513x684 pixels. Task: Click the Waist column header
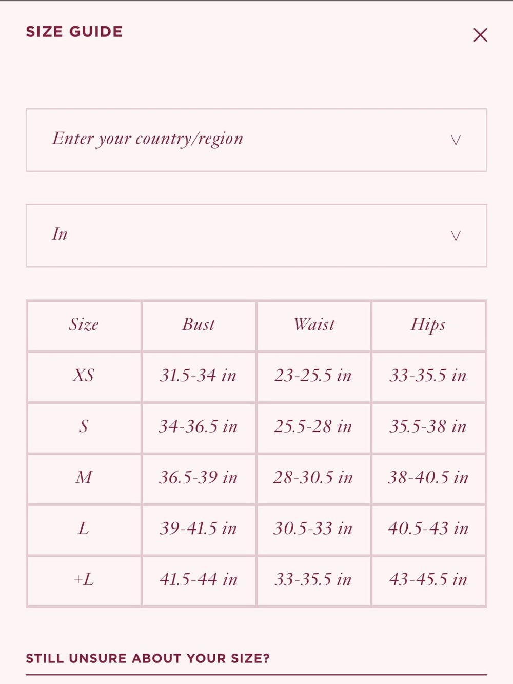[313, 324]
